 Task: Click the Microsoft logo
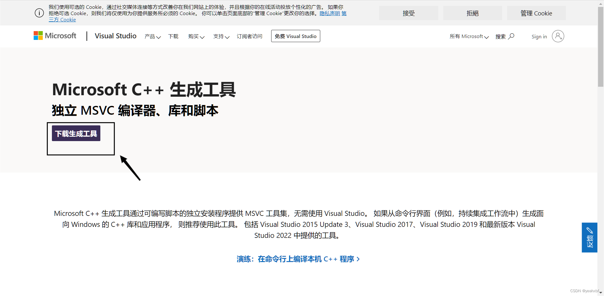pos(55,36)
